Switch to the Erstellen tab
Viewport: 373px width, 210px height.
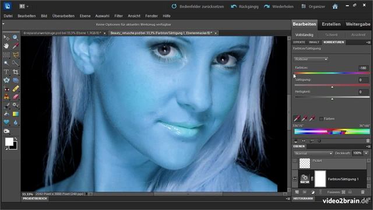[x=331, y=24]
